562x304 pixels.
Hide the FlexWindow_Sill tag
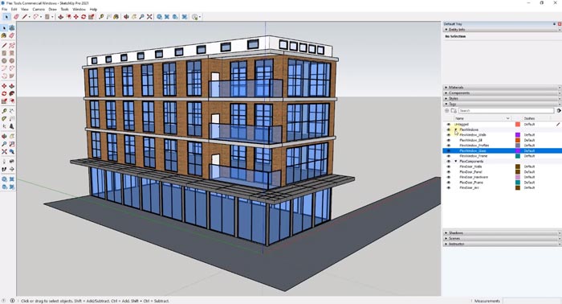tap(448, 140)
